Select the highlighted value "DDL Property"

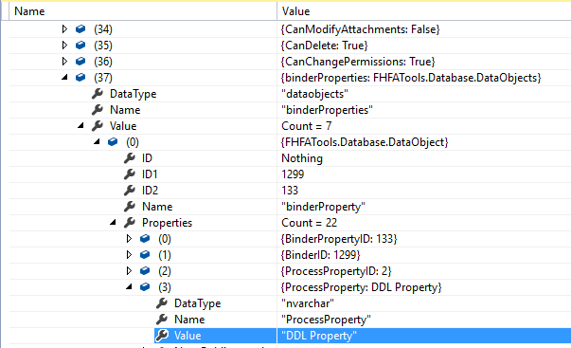tap(318, 336)
